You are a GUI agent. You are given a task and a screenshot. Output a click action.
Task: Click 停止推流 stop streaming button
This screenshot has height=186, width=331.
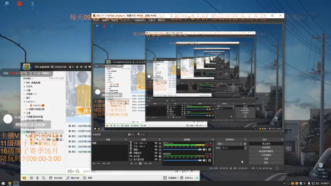pyautogui.click(x=266, y=143)
